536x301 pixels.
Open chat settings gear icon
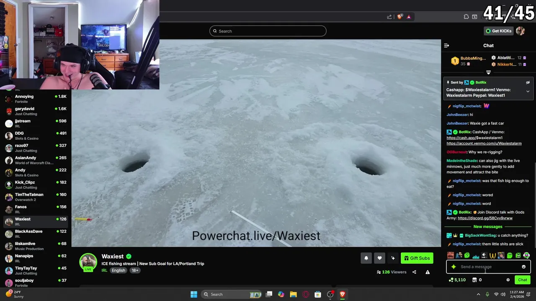pos(508,280)
